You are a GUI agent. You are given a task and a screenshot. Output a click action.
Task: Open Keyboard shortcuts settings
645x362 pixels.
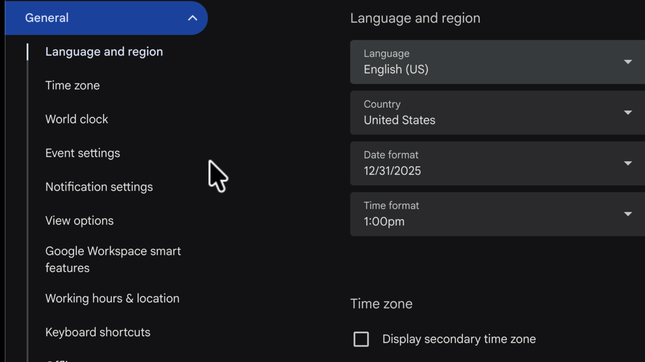click(98, 333)
